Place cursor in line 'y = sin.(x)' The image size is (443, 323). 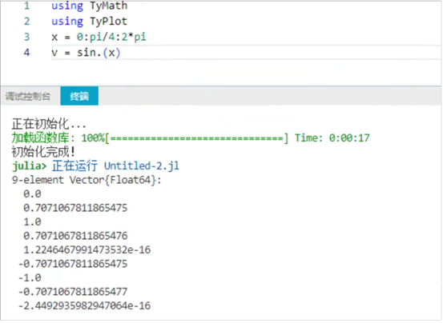[x=86, y=53]
